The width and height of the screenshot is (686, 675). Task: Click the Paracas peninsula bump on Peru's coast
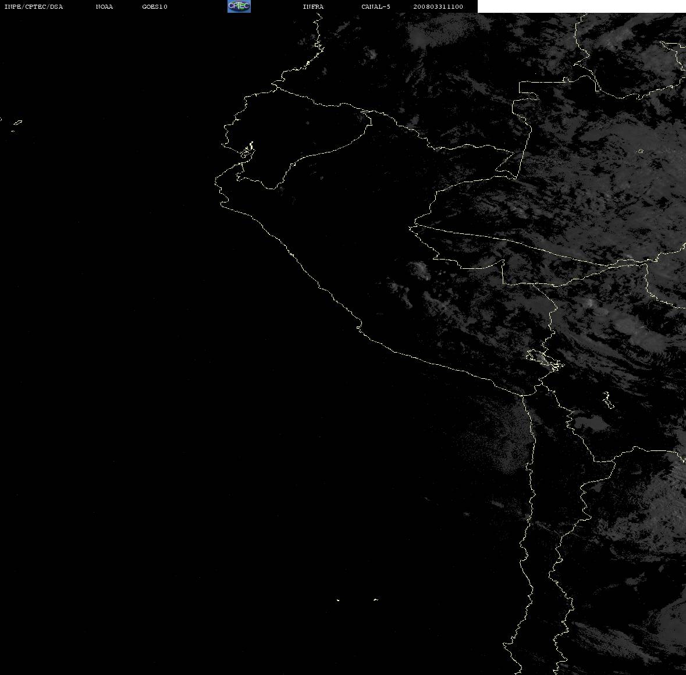(359, 326)
